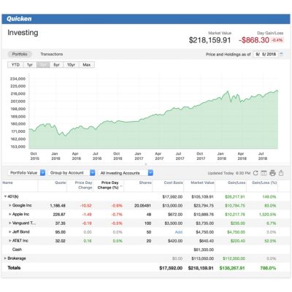The image size is (292, 292).
Task: Click Vanguard price day change -0.19
Action: [x=87, y=223]
